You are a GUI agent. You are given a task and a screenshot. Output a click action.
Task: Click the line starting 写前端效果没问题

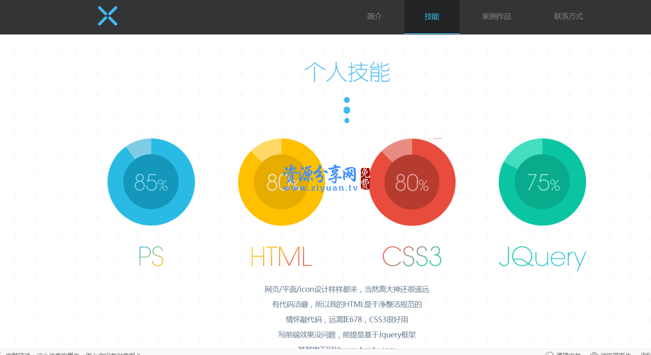(347, 335)
